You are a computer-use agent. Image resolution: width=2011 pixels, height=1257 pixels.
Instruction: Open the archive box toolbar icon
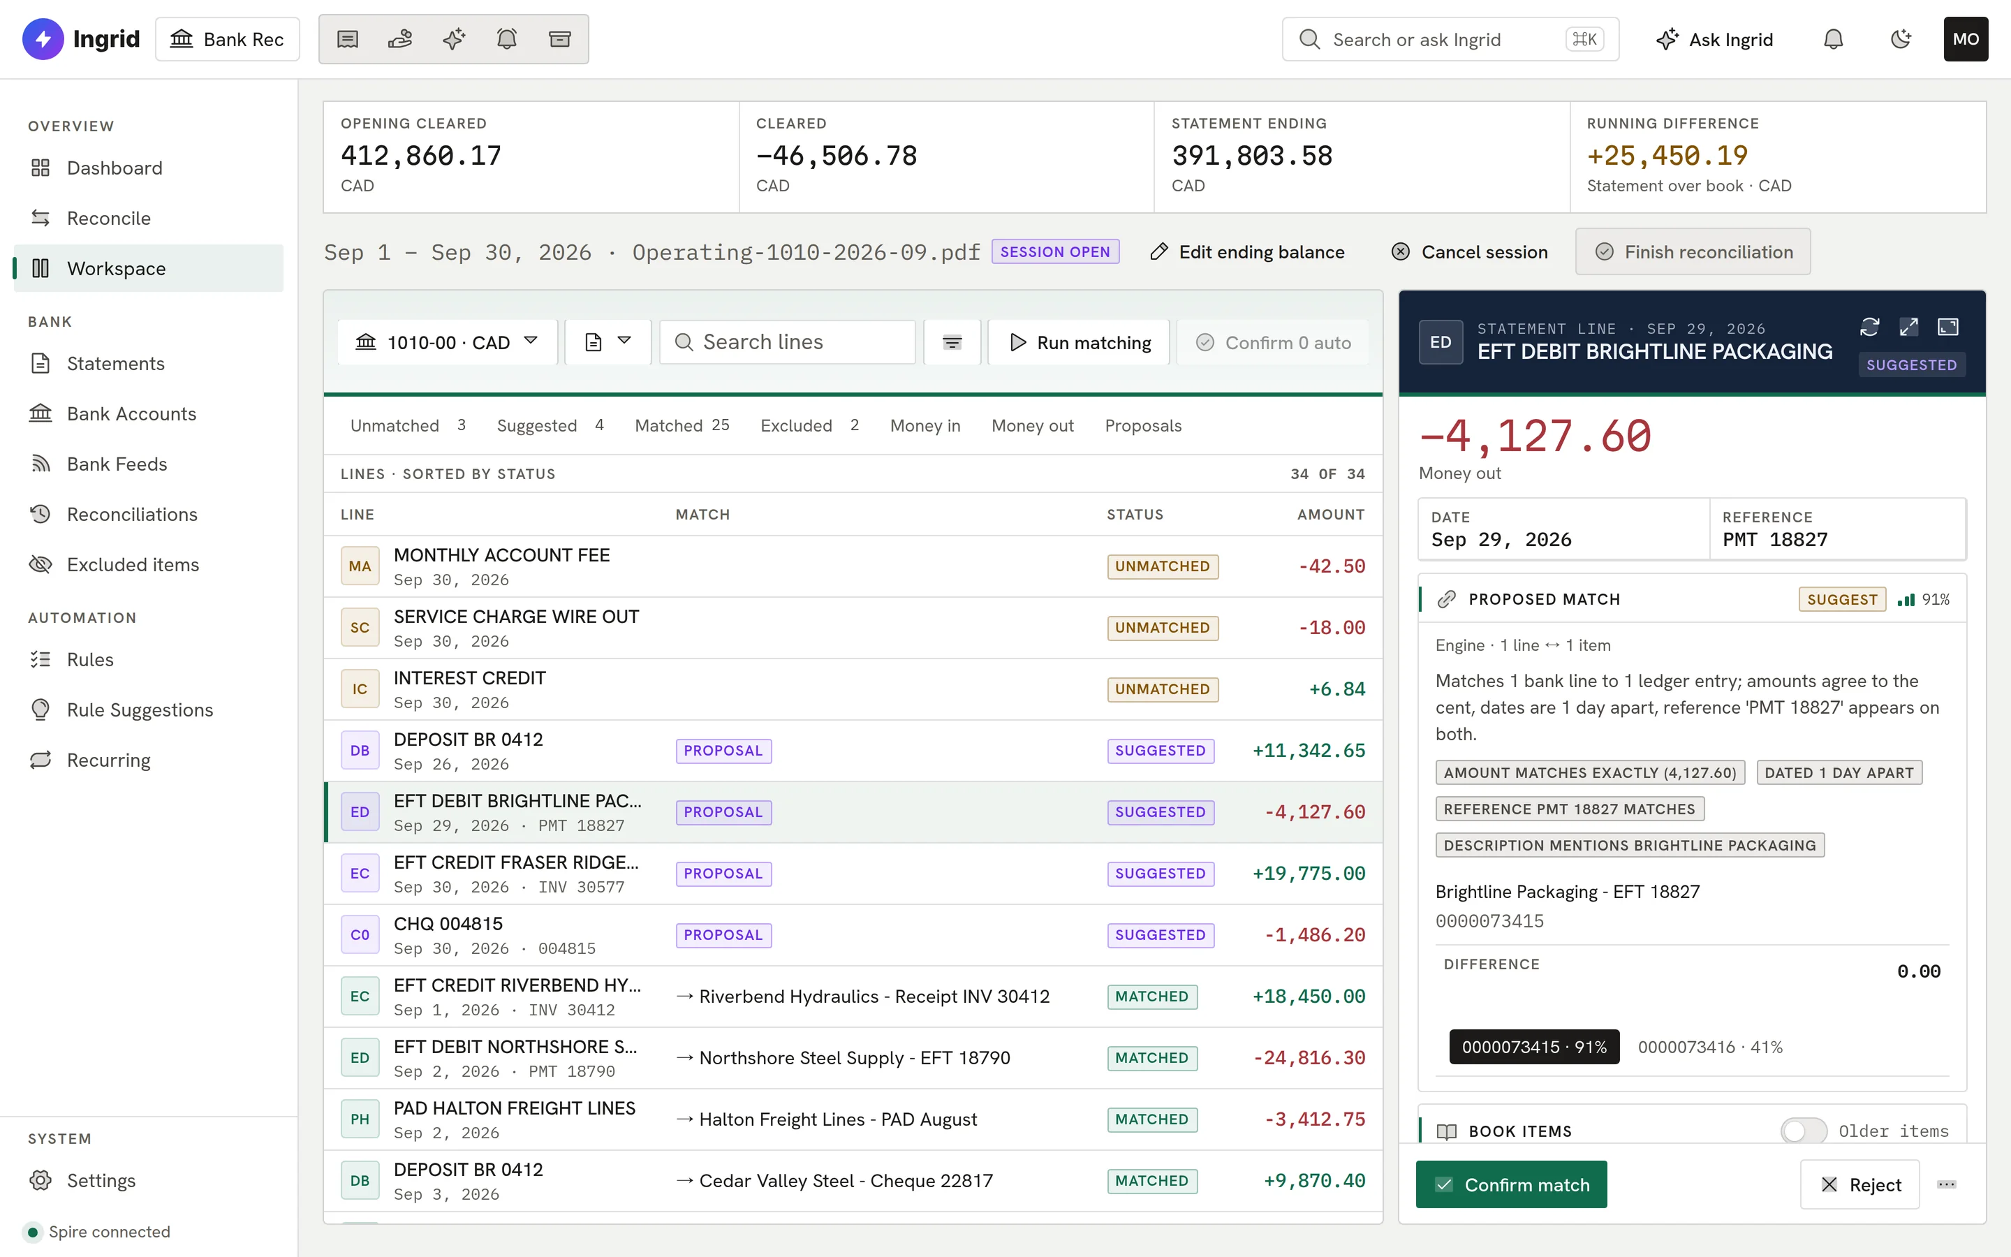(x=560, y=39)
